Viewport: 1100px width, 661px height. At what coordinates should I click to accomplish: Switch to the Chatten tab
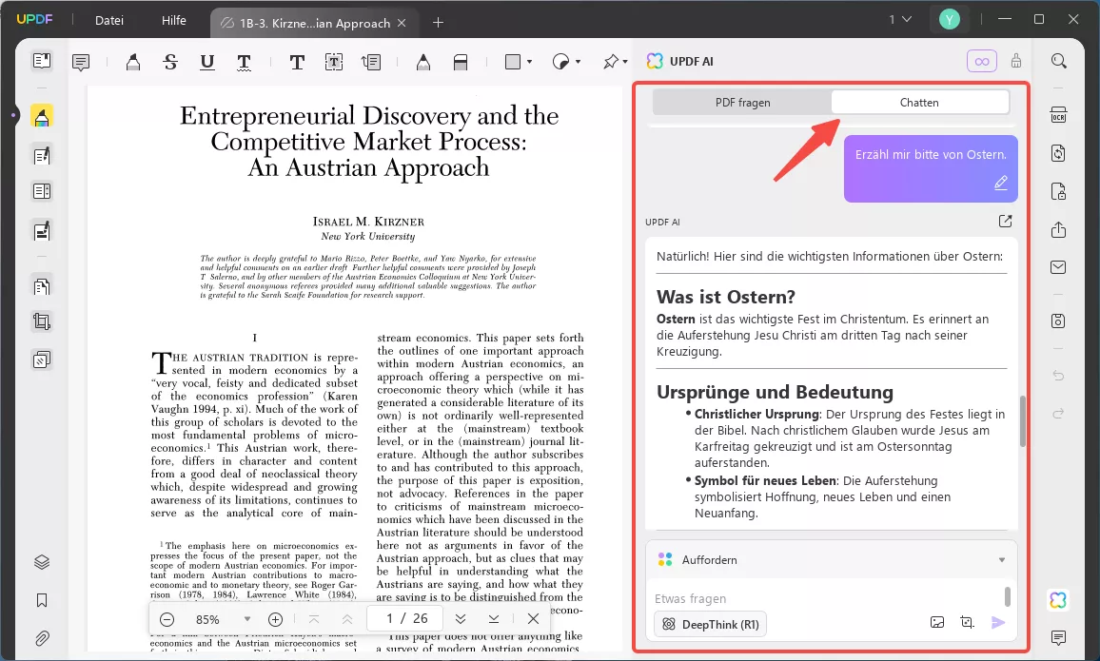pos(920,103)
